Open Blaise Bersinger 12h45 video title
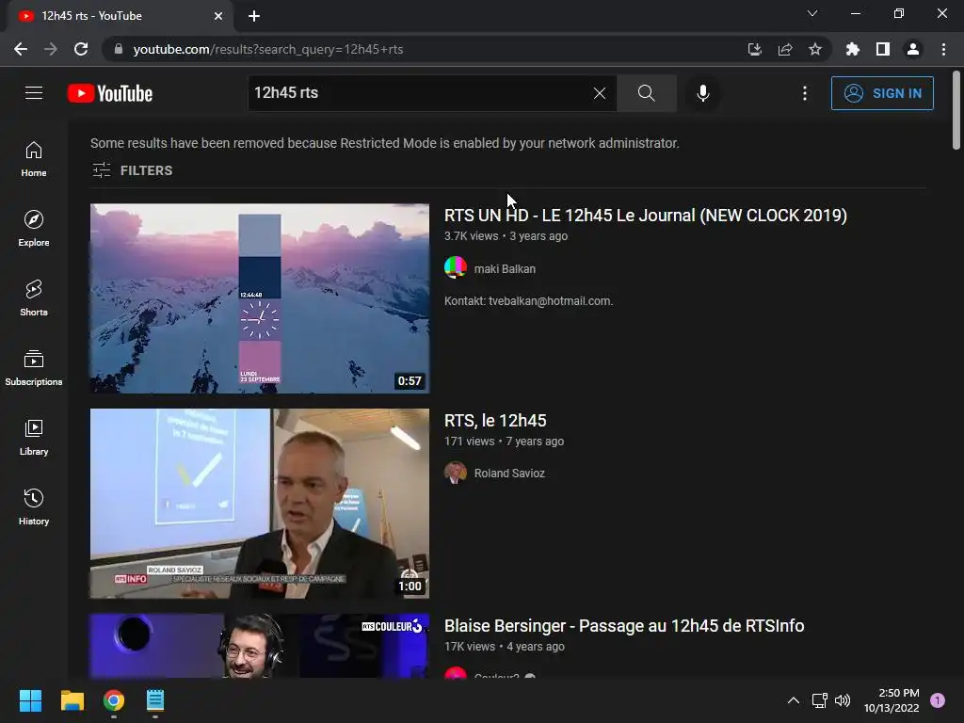 624,626
